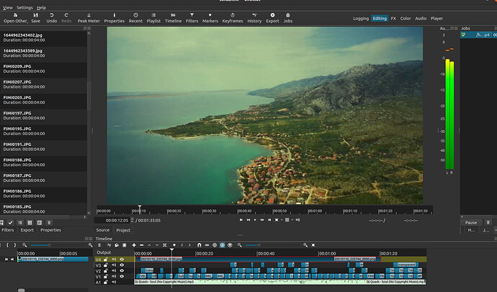Select the Project player tab

[x=123, y=230]
